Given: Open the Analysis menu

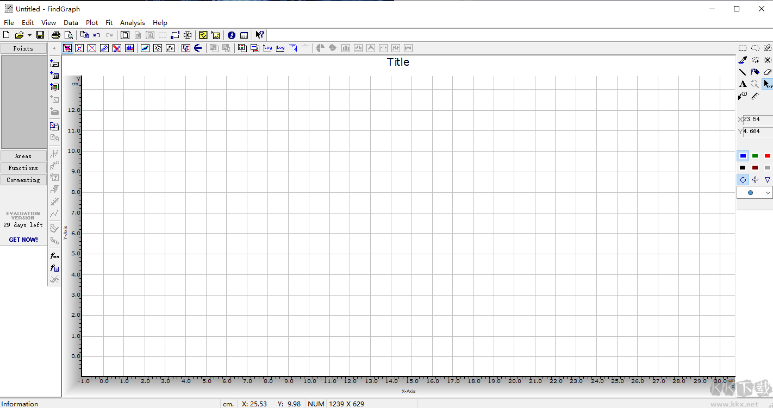Looking at the screenshot, I should click(x=132, y=22).
